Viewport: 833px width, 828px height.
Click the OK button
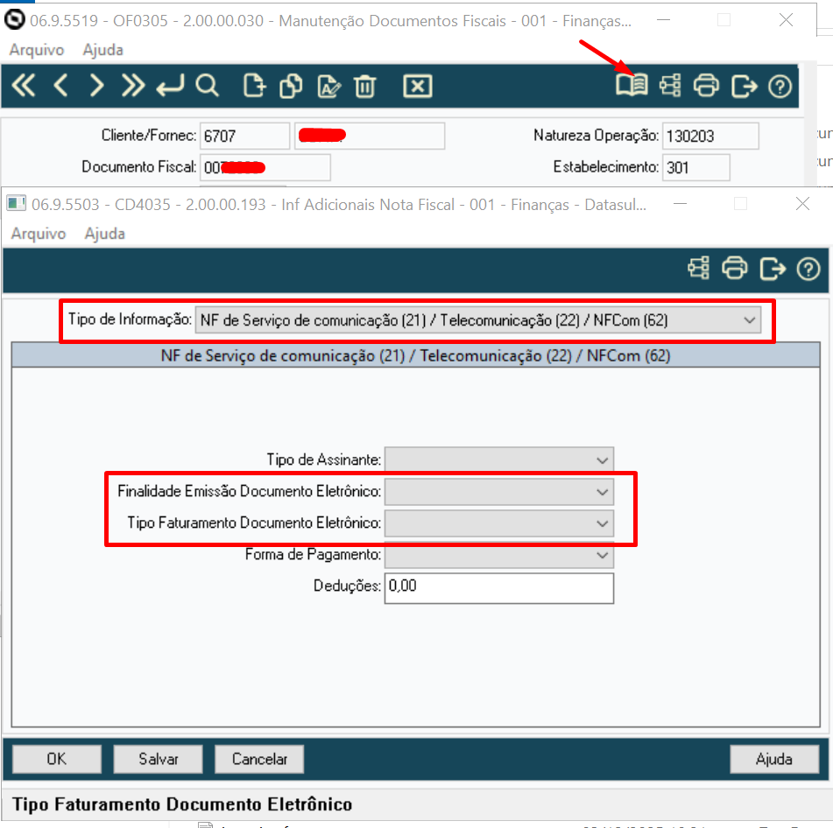57,759
